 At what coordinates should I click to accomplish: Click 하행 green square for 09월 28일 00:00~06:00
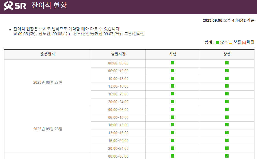[173, 109]
